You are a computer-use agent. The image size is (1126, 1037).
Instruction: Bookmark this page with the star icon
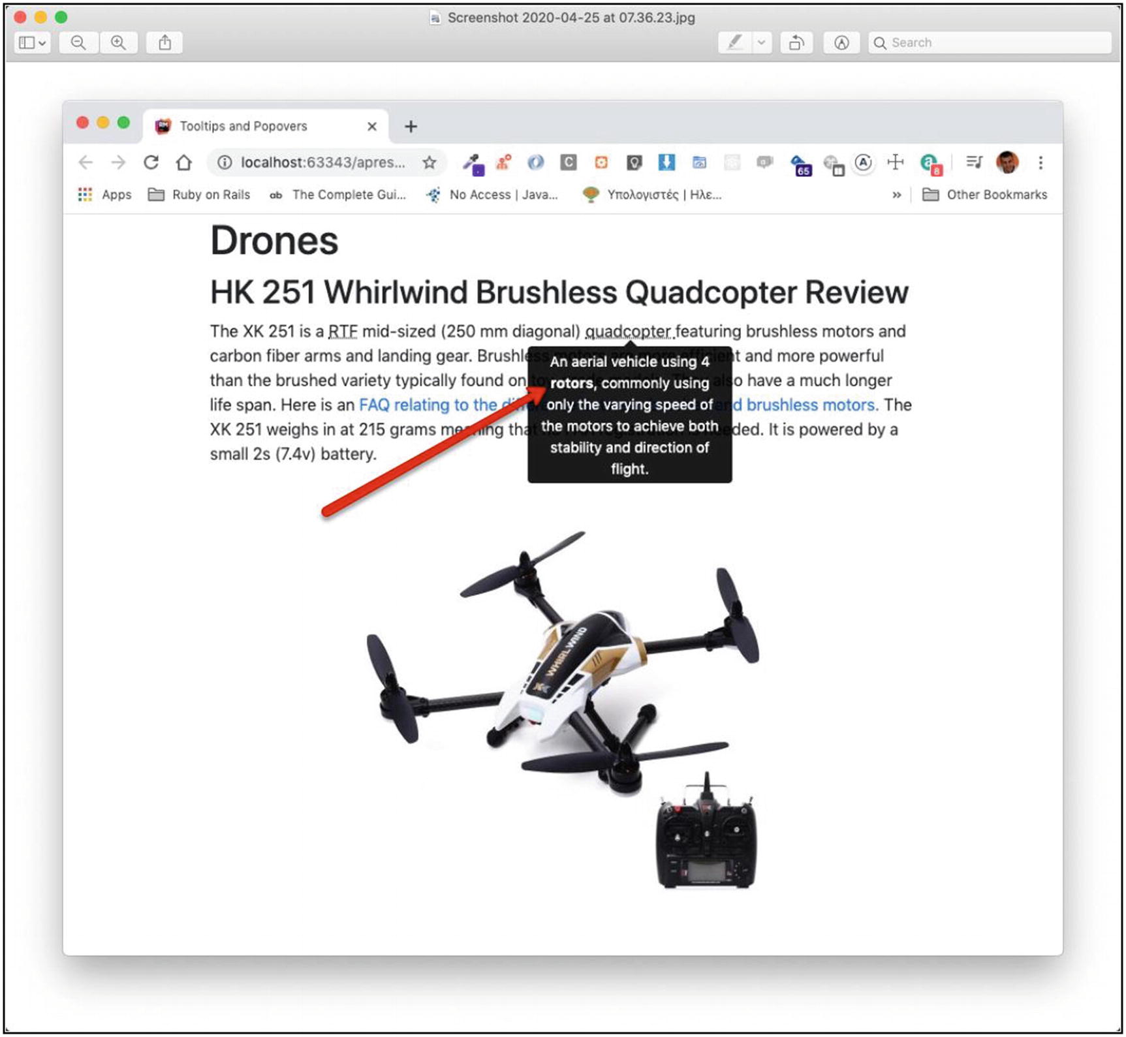click(x=430, y=163)
